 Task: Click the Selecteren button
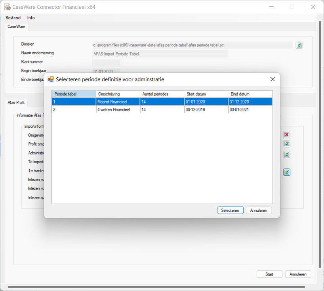[x=230, y=211]
